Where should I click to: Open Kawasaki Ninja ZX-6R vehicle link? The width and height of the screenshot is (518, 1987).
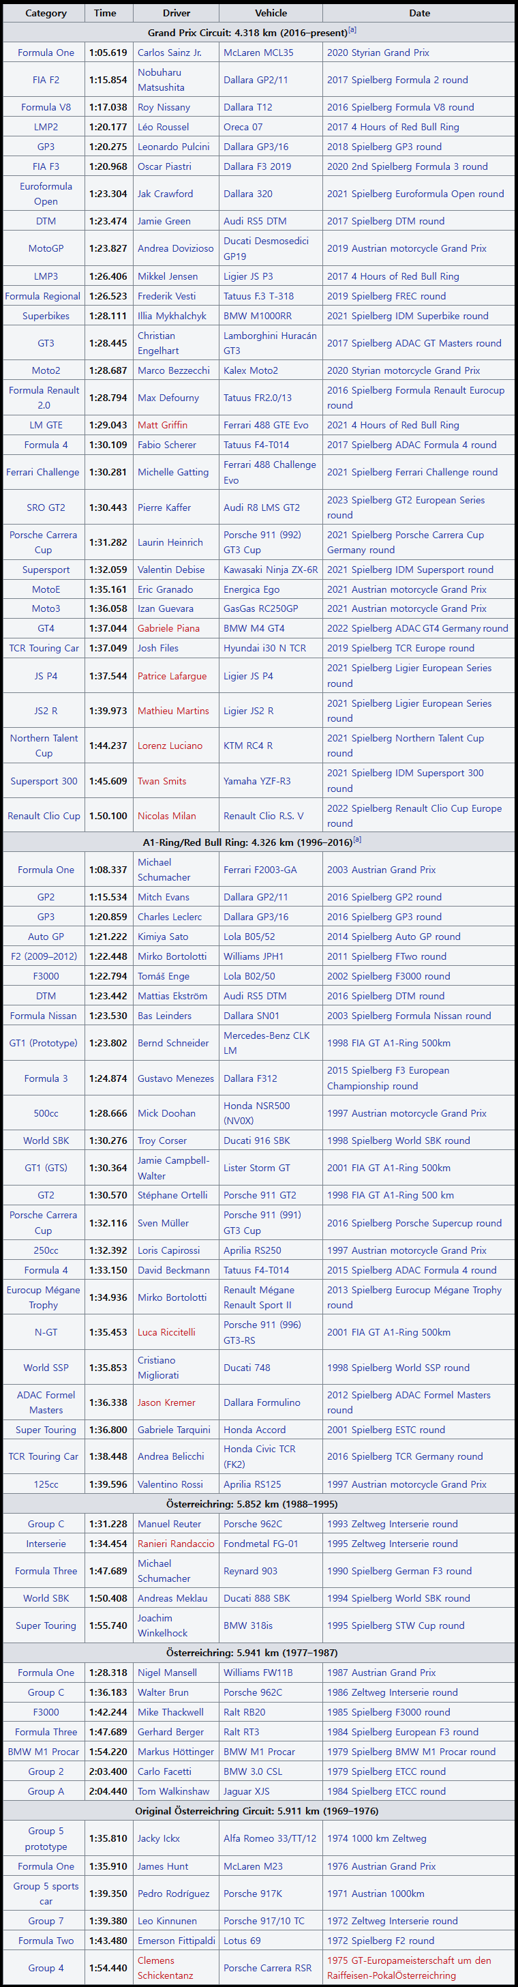270,570
